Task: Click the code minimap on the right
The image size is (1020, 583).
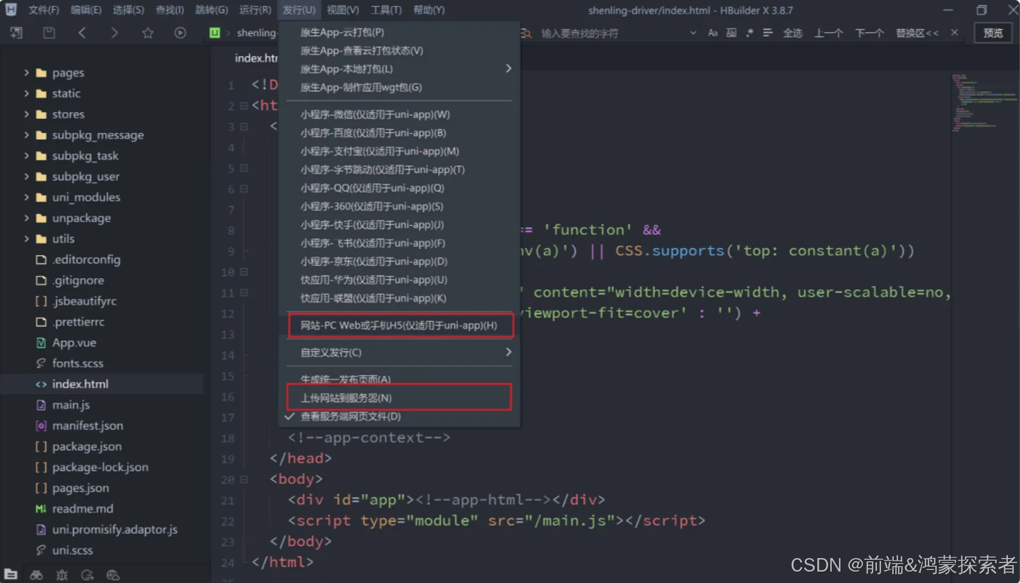Action: 984,103
